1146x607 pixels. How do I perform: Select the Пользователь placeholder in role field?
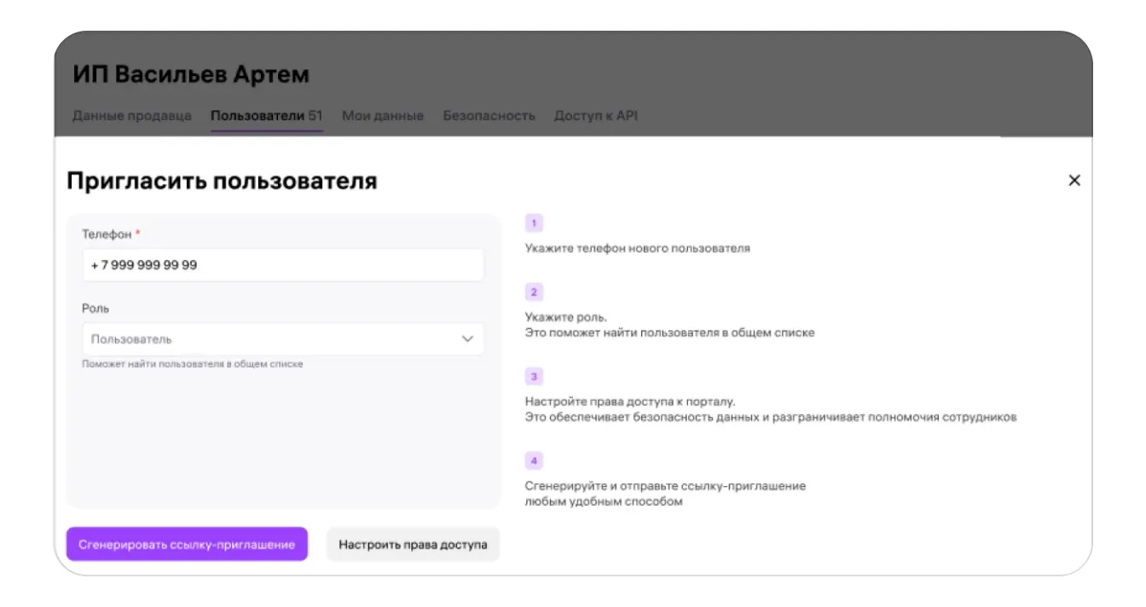point(132,339)
